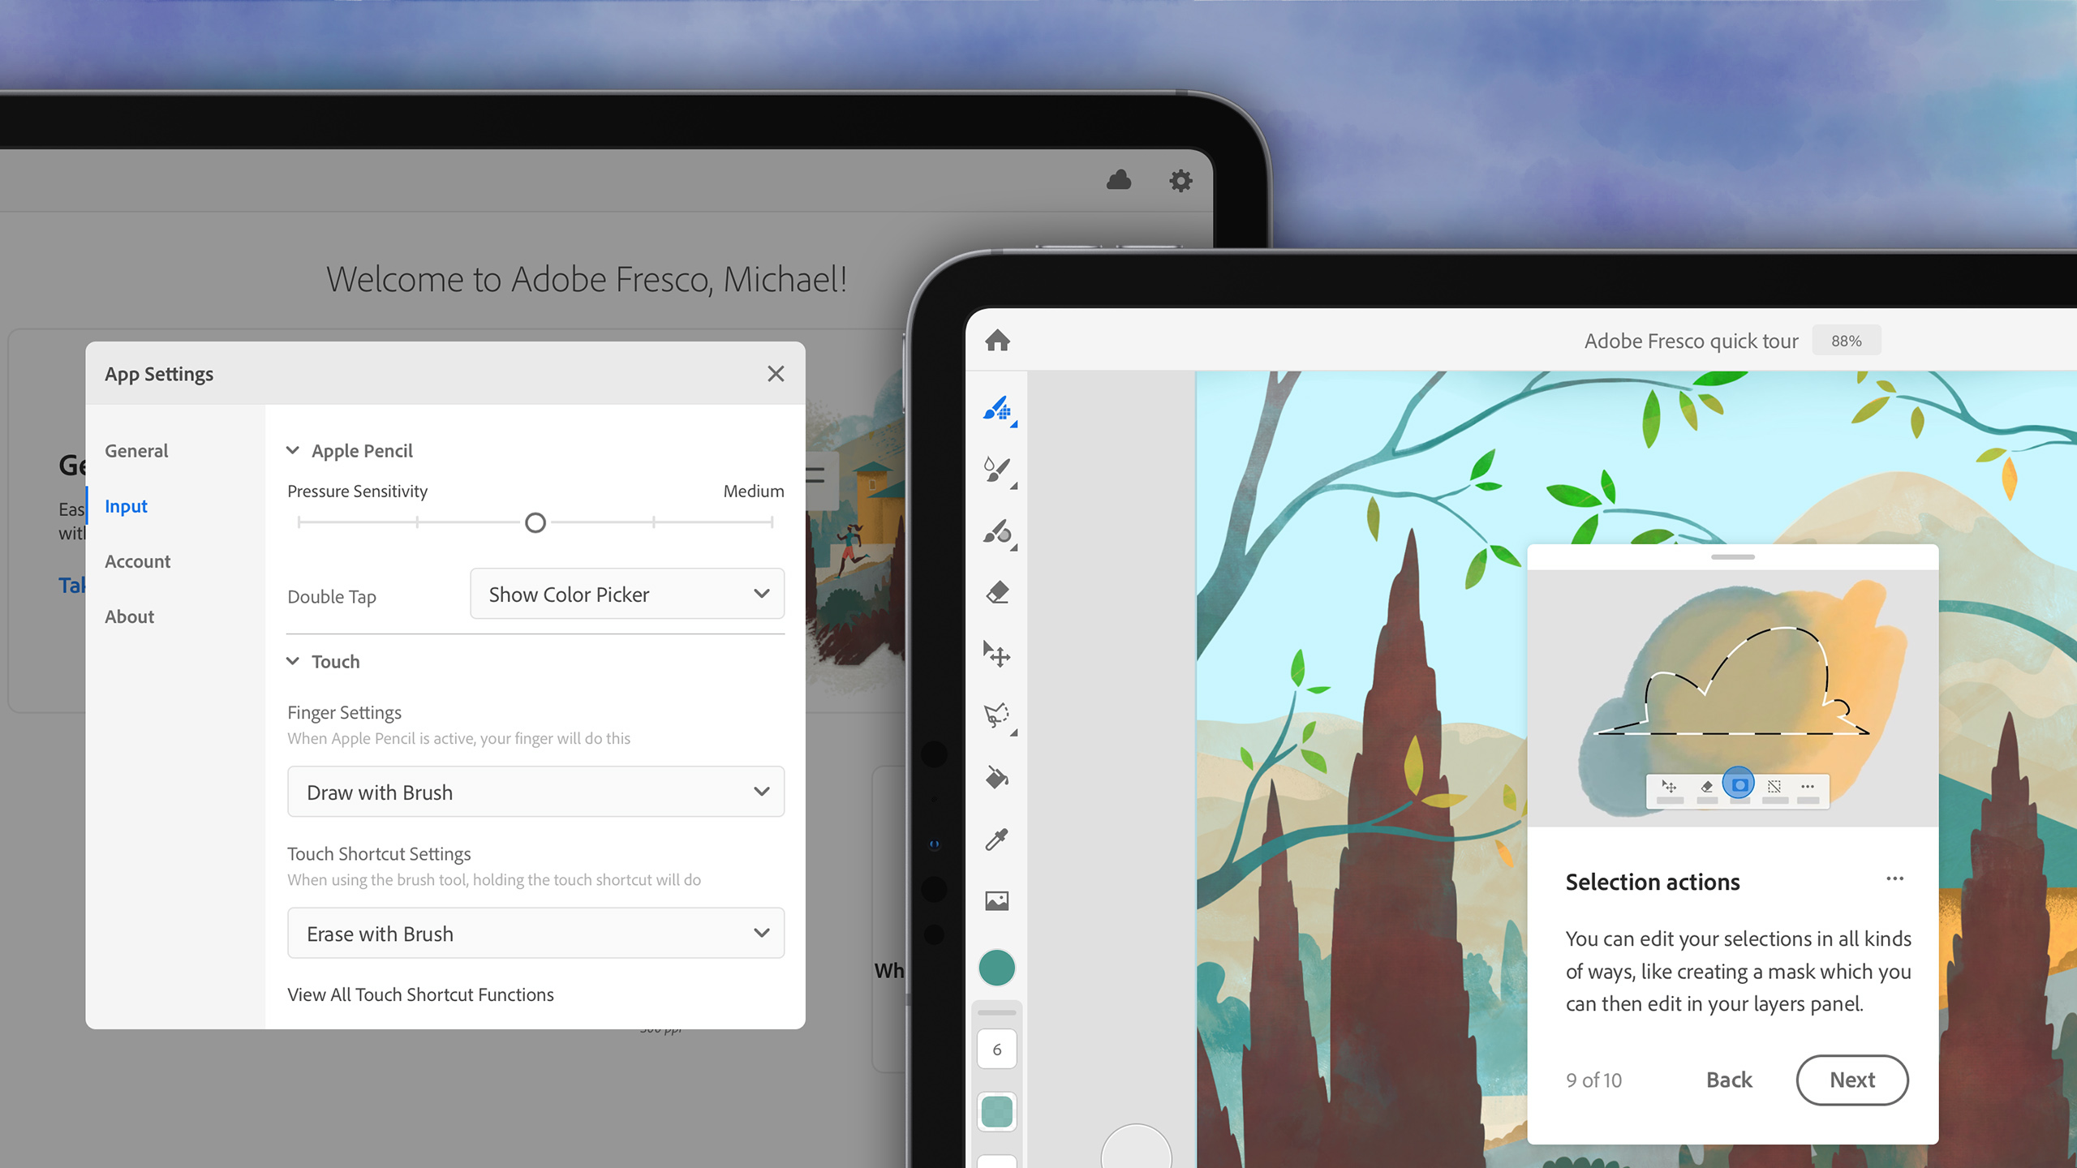Adjust the Pressure Sensitivity slider

click(536, 522)
